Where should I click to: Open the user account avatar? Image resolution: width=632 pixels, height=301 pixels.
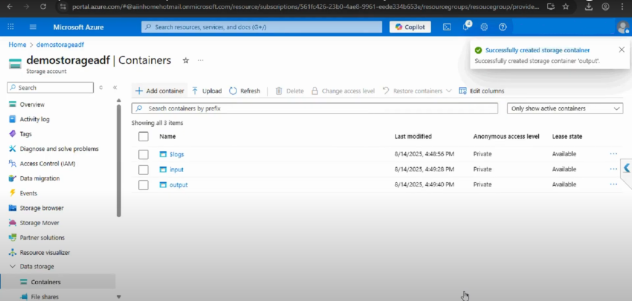[623, 27]
